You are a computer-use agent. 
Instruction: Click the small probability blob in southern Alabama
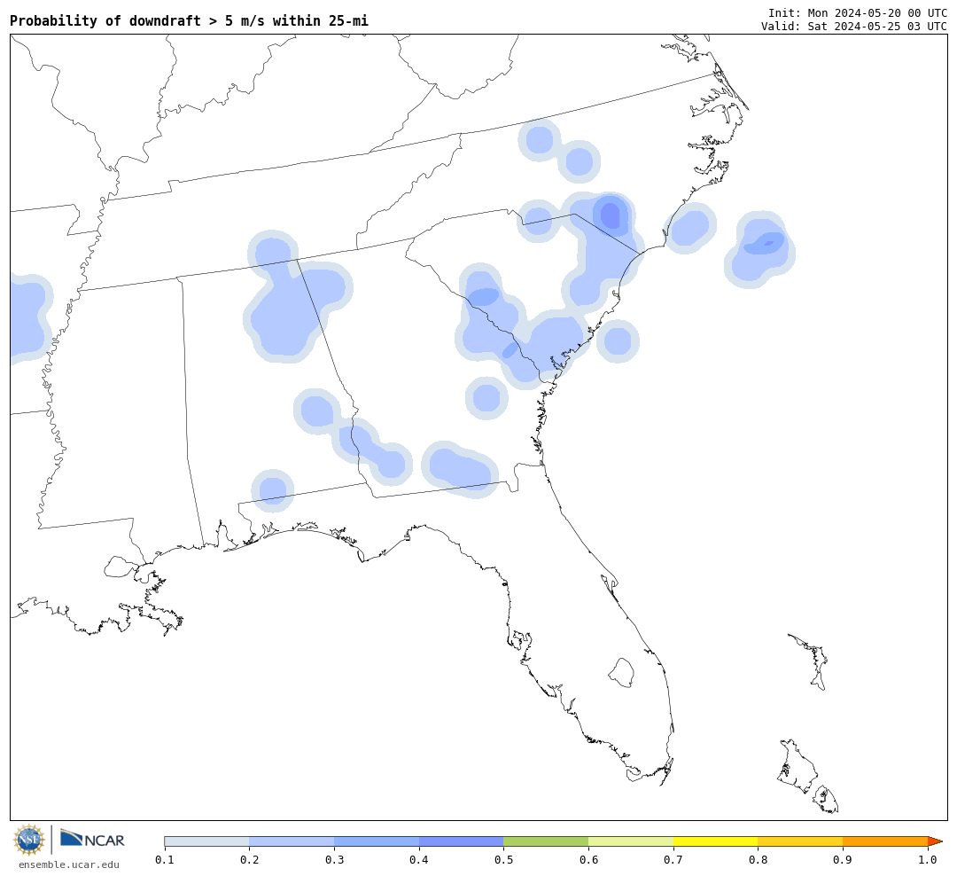tap(273, 490)
